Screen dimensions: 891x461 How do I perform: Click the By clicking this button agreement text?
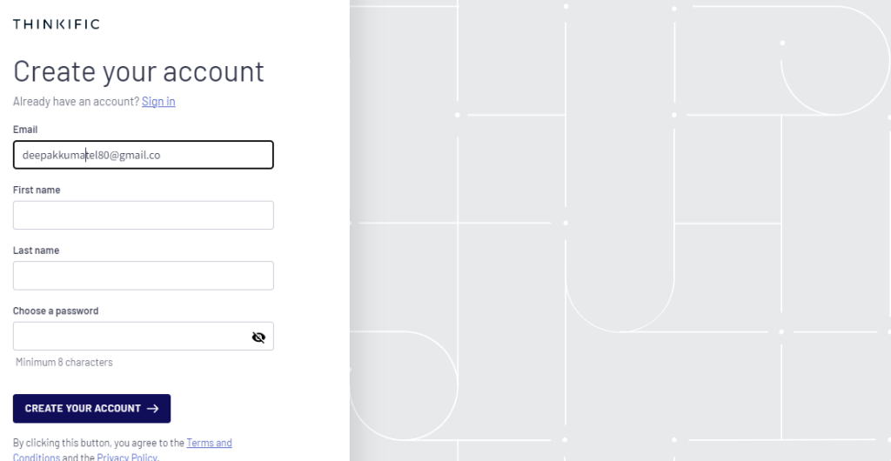coord(99,443)
